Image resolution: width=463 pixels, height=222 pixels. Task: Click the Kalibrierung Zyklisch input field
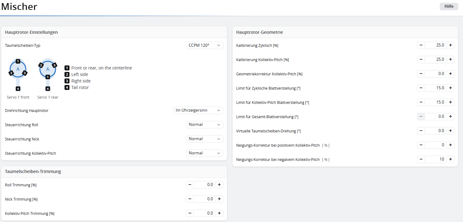tap(435, 45)
